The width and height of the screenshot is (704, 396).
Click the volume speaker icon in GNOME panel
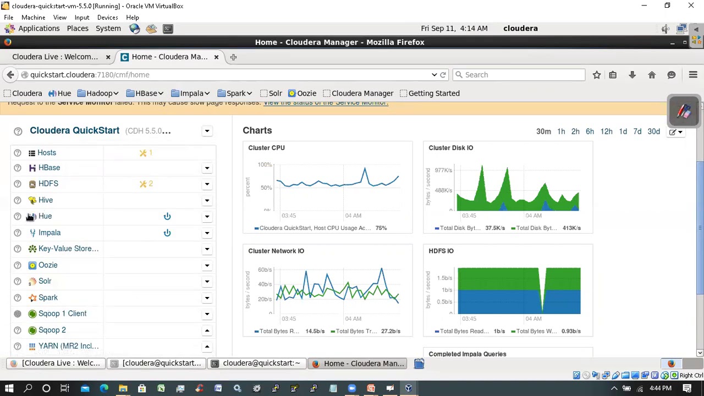(x=665, y=29)
